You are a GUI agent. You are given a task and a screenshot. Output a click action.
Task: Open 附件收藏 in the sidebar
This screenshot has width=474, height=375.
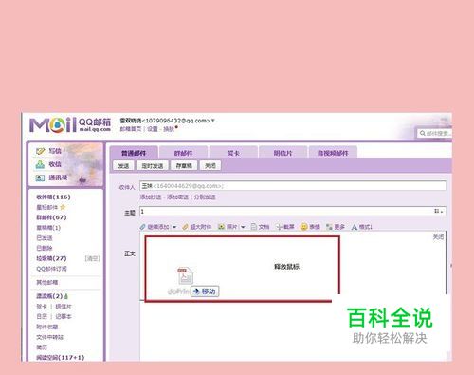tap(47, 327)
